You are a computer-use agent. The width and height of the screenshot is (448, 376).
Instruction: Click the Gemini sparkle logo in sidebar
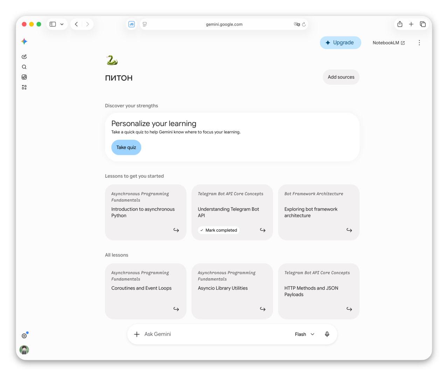24,41
